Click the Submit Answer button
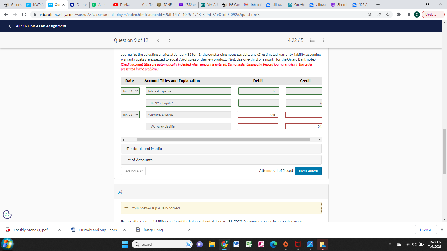The image size is (447, 251). point(308,171)
